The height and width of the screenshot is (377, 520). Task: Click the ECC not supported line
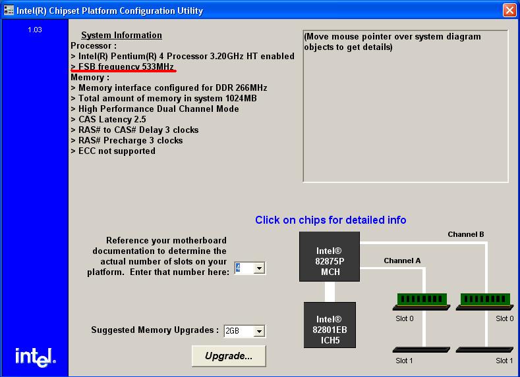(113, 151)
